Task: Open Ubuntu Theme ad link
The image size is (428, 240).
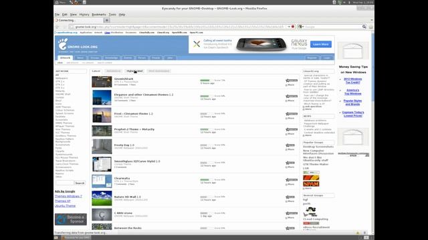Action: [x=65, y=206]
